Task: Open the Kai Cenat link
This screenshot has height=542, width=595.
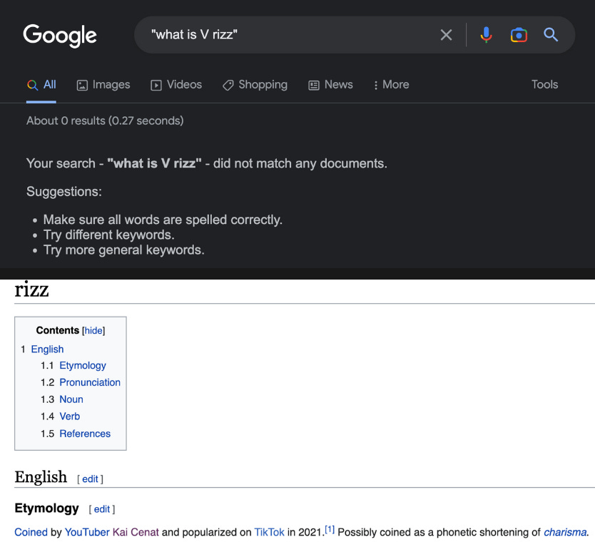Action: click(x=136, y=532)
